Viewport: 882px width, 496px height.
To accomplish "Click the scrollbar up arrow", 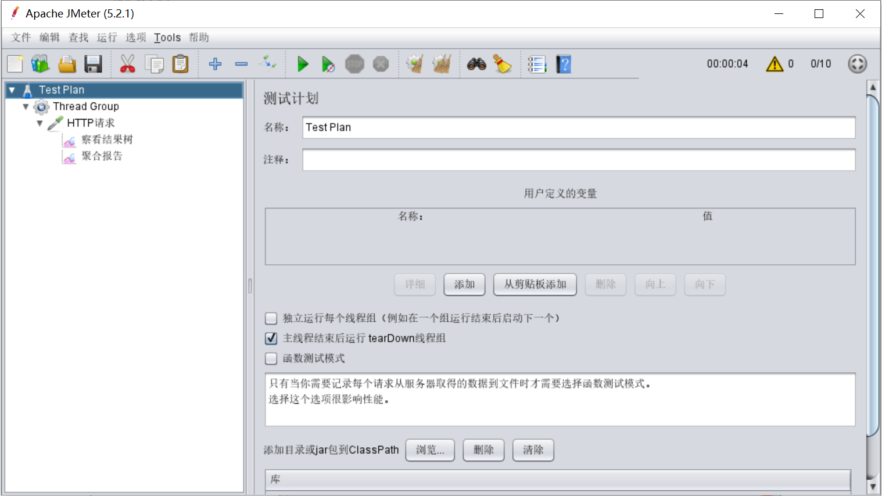I will point(873,87).
